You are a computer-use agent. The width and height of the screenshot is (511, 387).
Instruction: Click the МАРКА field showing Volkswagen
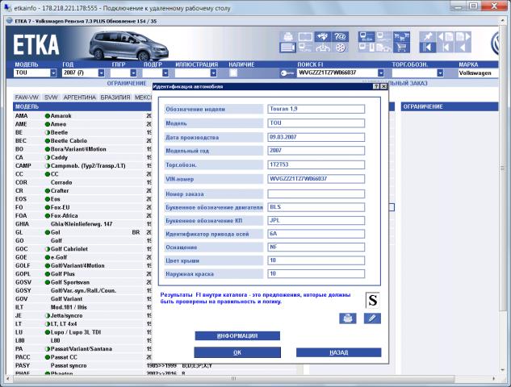point(478,73)
